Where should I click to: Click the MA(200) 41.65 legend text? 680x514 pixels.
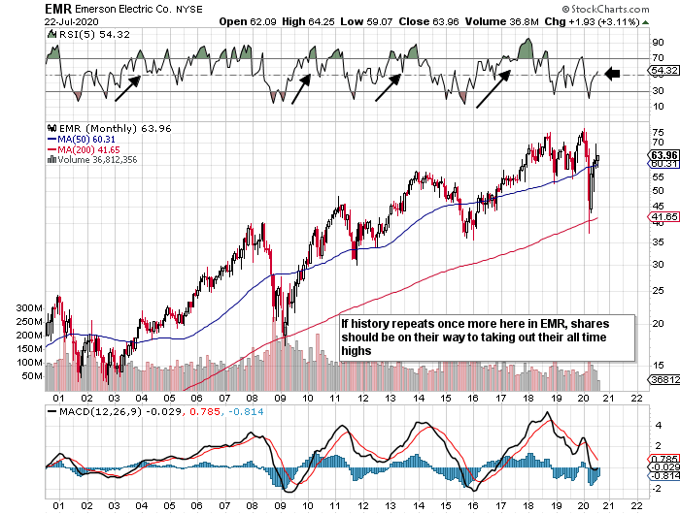point(89,149)
